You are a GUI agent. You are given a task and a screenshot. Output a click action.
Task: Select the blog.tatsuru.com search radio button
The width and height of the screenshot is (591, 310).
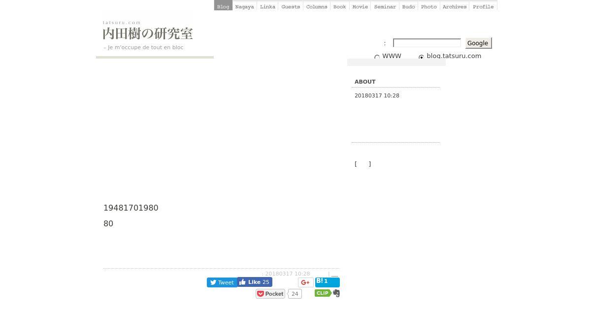[x=422, y=57]
